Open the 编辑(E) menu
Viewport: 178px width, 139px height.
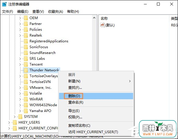click(x=23, y=12)
